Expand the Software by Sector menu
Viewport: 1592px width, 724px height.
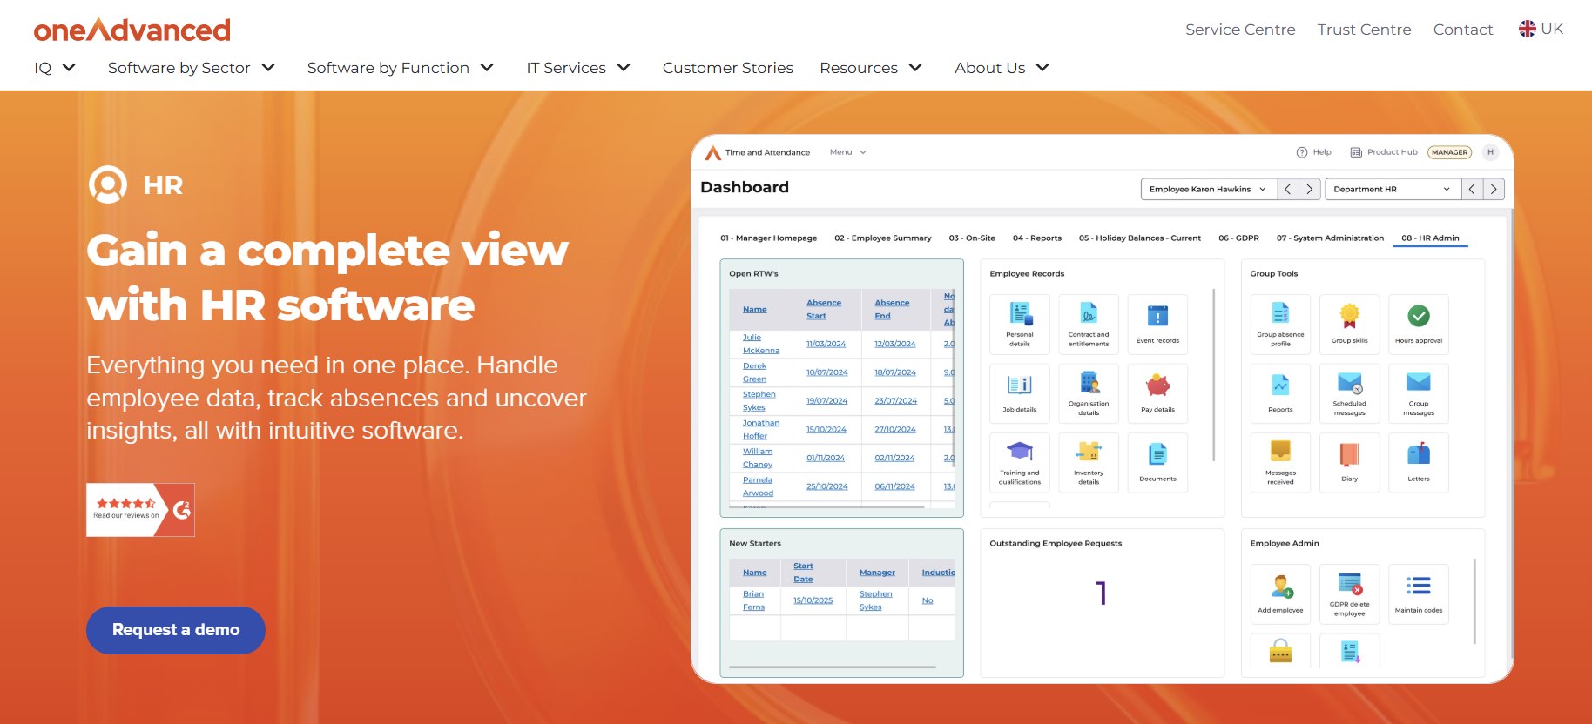[x=192, y=68]
